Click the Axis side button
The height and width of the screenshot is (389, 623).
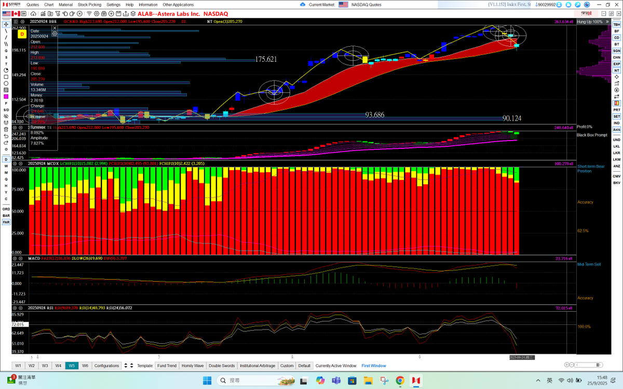pyautogui.click(x=616, y=129)
